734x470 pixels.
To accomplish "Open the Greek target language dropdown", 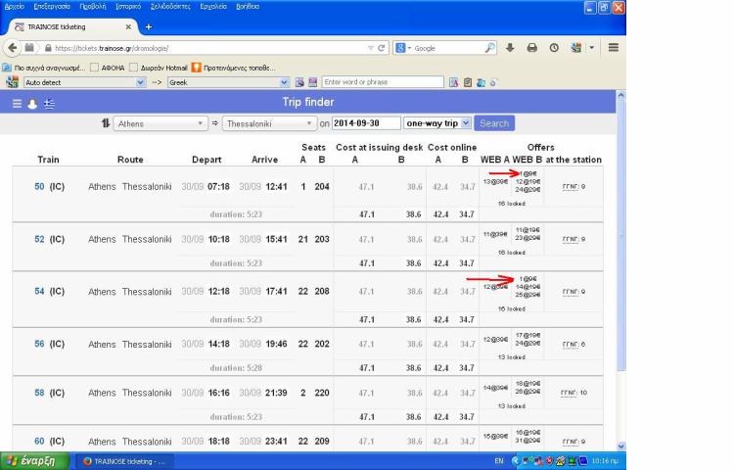I will coord(228,82).
